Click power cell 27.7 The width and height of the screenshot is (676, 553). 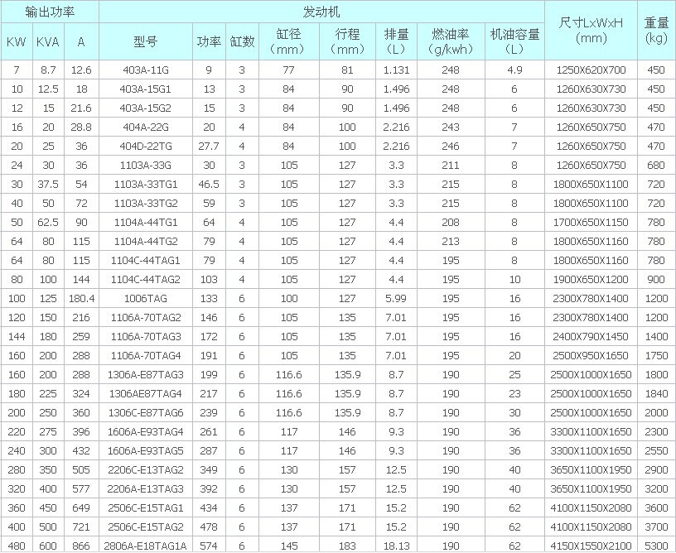click(x=209, y=146)
